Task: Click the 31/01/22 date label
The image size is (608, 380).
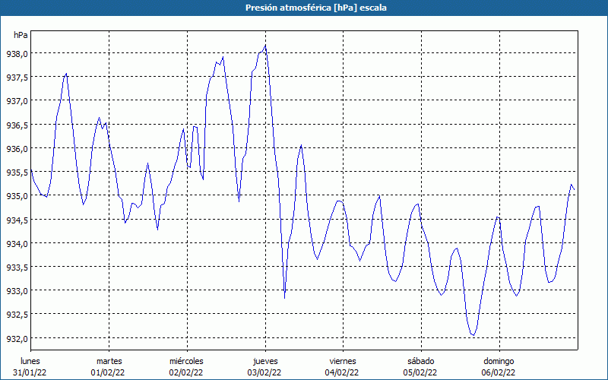Action: pyautogui.click(x=30, y=372)
